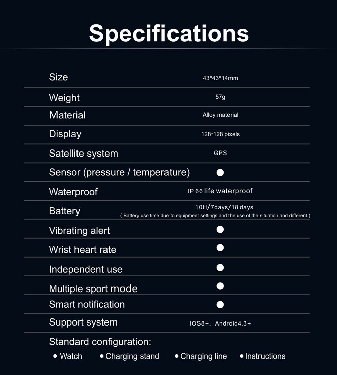Click the GPS satellite system value
The width and height of the screenshot is (337, 375).
(x=220, y=153)
